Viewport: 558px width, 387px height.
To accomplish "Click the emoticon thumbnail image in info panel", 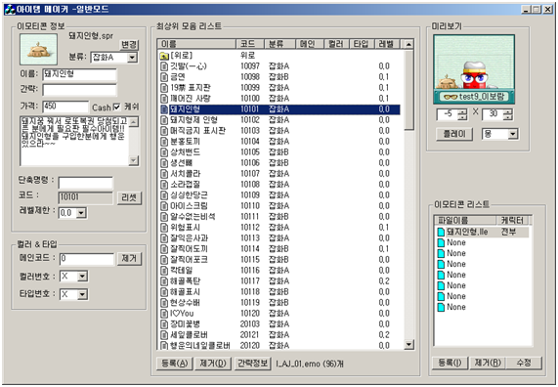I will (x=38, y=50).
